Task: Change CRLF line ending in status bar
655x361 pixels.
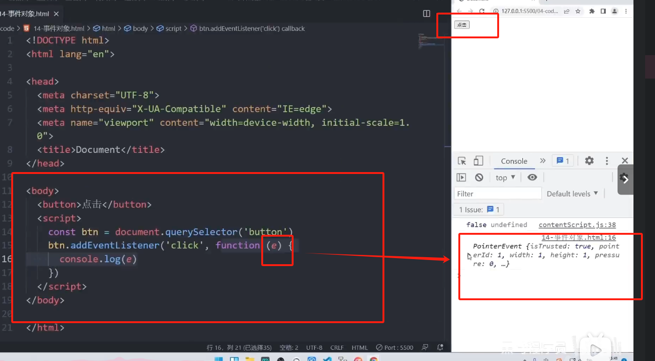Action: coord(337,347)
